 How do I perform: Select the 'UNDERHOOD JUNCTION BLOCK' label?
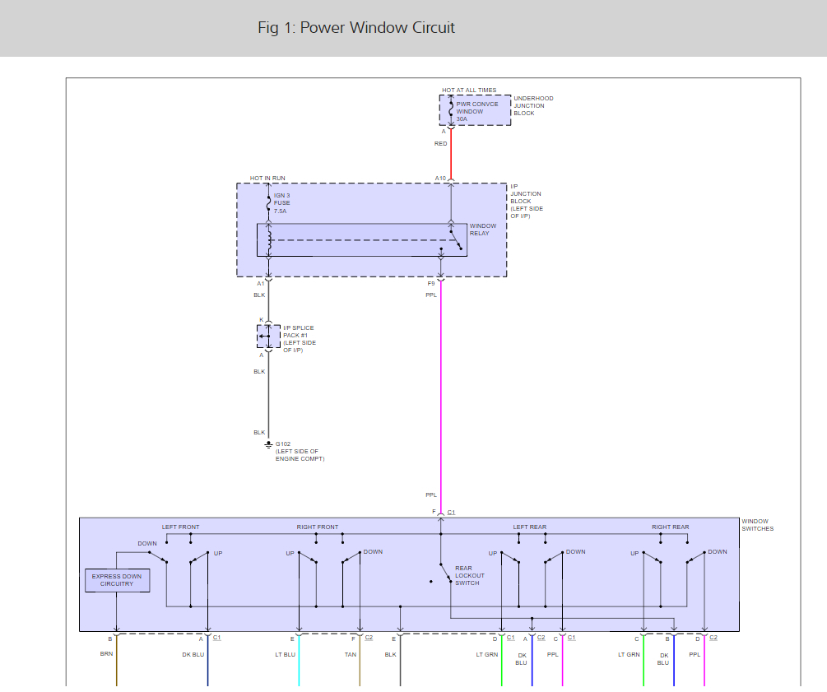533,105
